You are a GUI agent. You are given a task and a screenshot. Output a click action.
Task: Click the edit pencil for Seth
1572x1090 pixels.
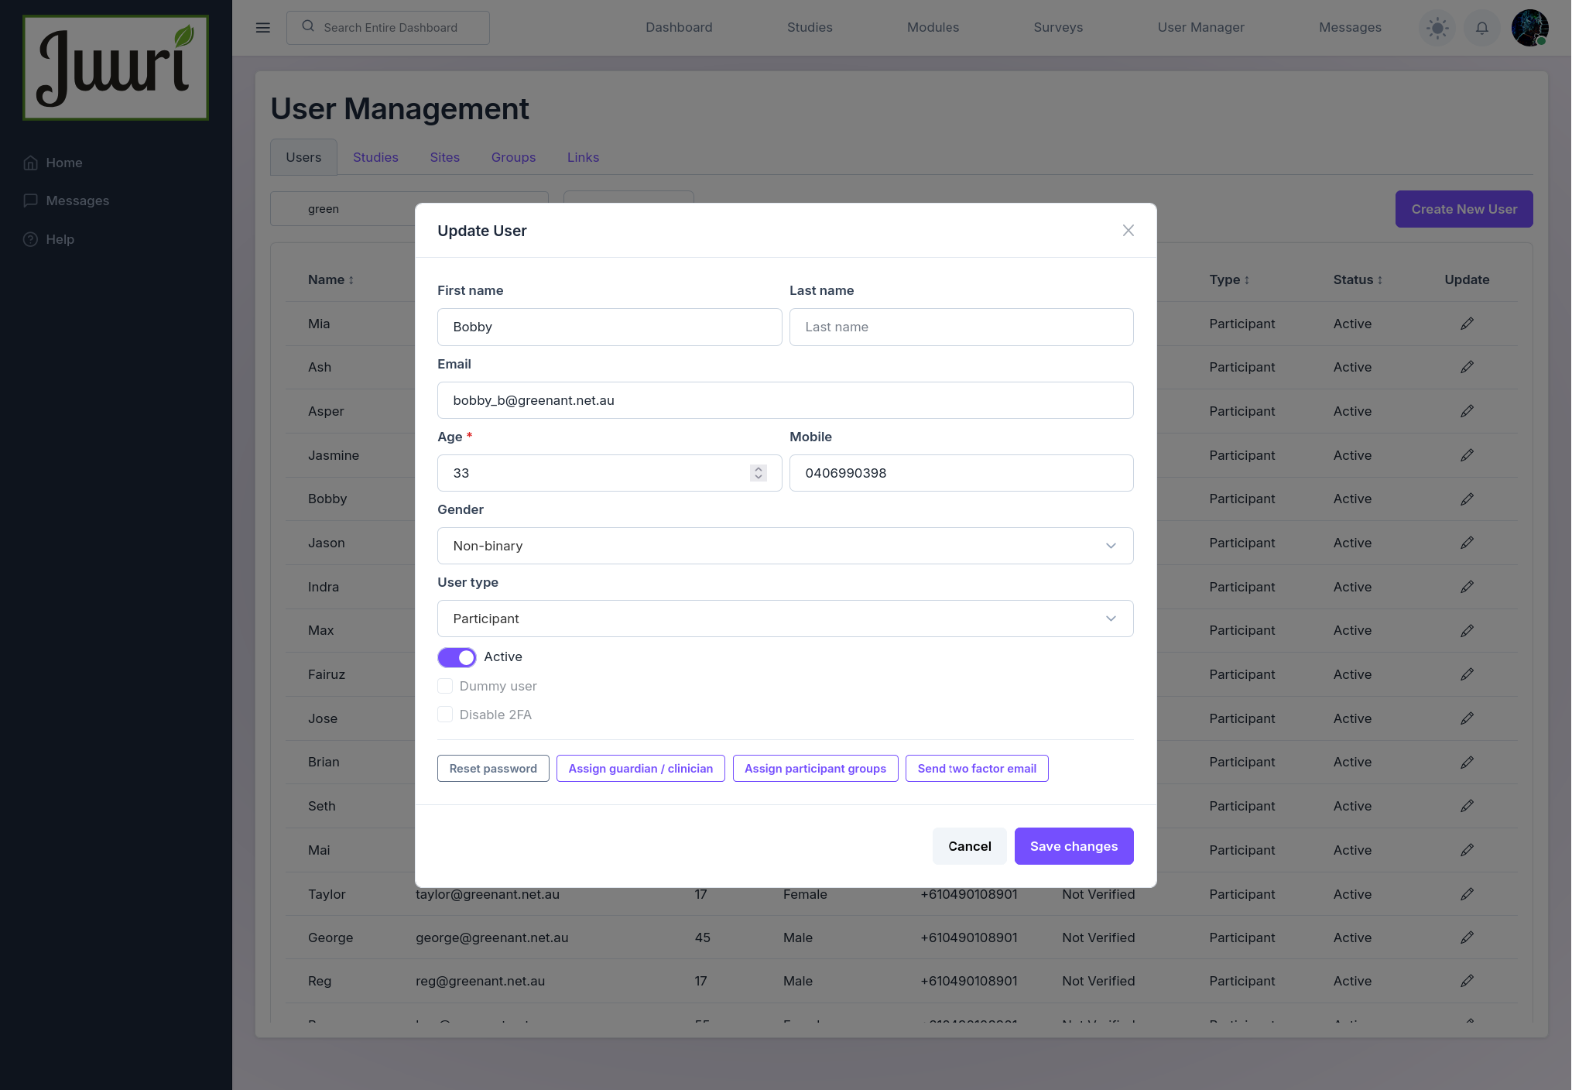tap(1467, 806)
